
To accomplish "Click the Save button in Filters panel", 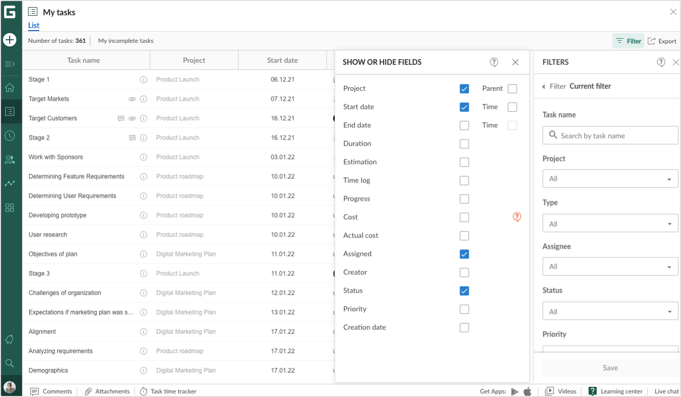I will pyautogui.click(x=610, y=367).
